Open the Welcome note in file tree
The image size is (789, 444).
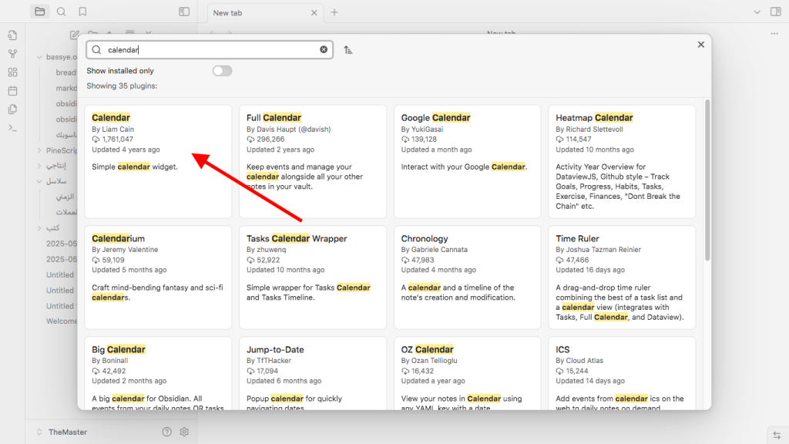tap(62, 321)
